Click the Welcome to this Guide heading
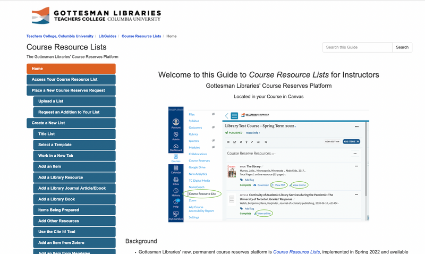This screenshot has width=425, height=254. [x=269, y=75]
